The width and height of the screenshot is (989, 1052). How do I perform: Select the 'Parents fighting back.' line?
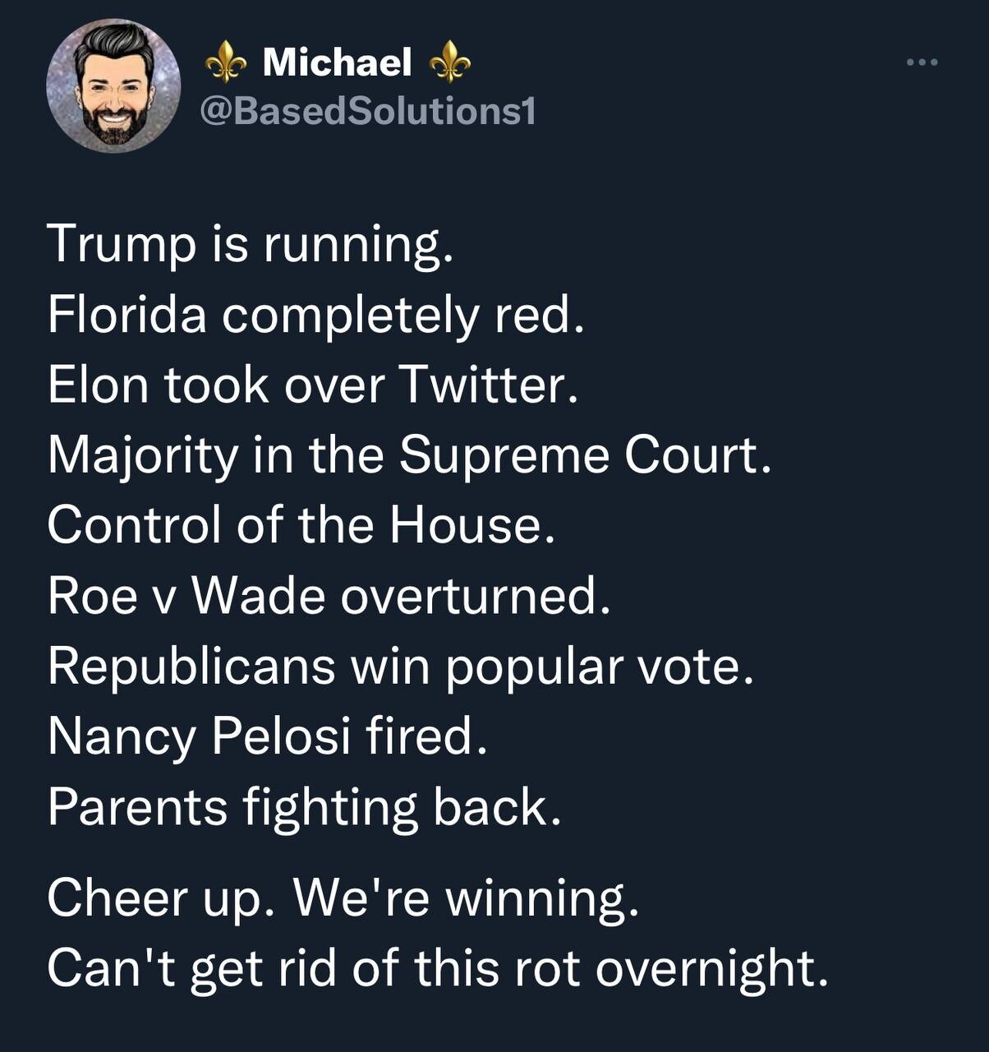click(x=305, y=808)
